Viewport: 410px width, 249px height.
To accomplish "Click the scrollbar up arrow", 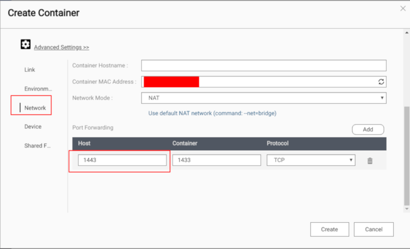I will point(407,33).
